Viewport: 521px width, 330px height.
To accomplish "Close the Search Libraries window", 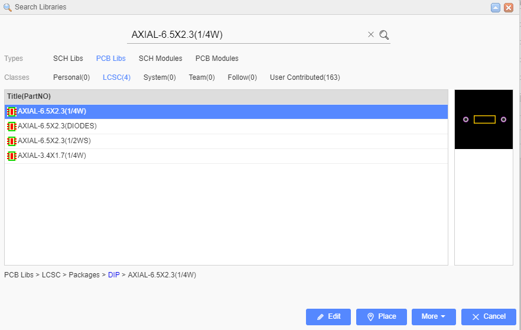I will pyautogui.click(x=508, y=8).
